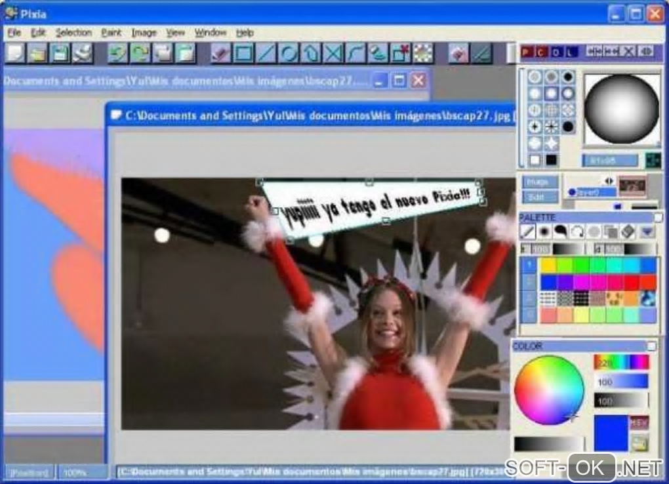669x484 pixels.
Task: Select the pencil tool in Palette panel
Action: [x=528, y=232]
